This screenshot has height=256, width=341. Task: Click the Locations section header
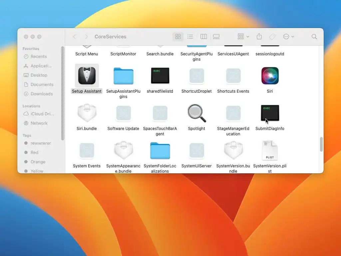click(x=31, y=106)
